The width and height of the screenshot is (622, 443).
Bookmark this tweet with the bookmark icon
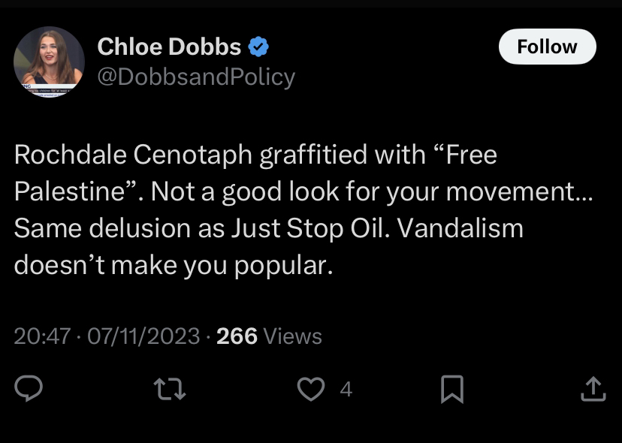(452, 389)
